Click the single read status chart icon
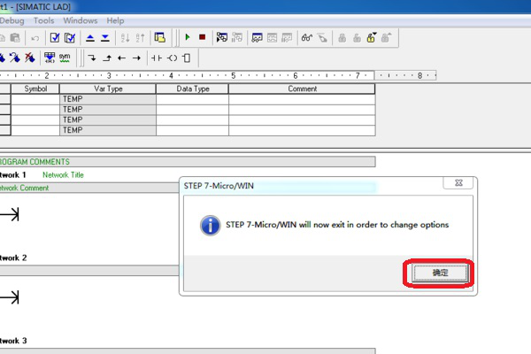The width and height of the screenshot is (531, 354). pos(272,37)
